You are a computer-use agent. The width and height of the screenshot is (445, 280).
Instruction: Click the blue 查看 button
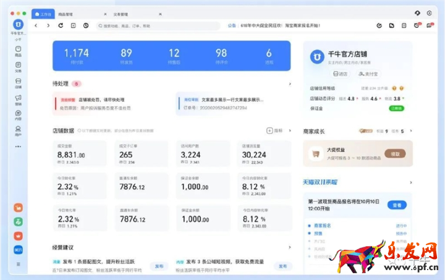pos(396,205)
